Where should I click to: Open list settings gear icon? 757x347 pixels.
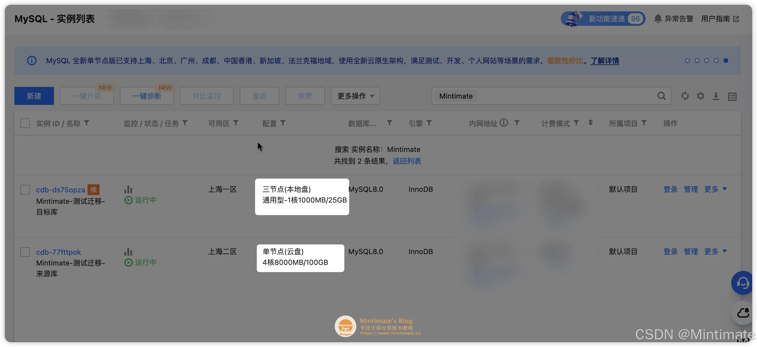(x=700, y=96)
